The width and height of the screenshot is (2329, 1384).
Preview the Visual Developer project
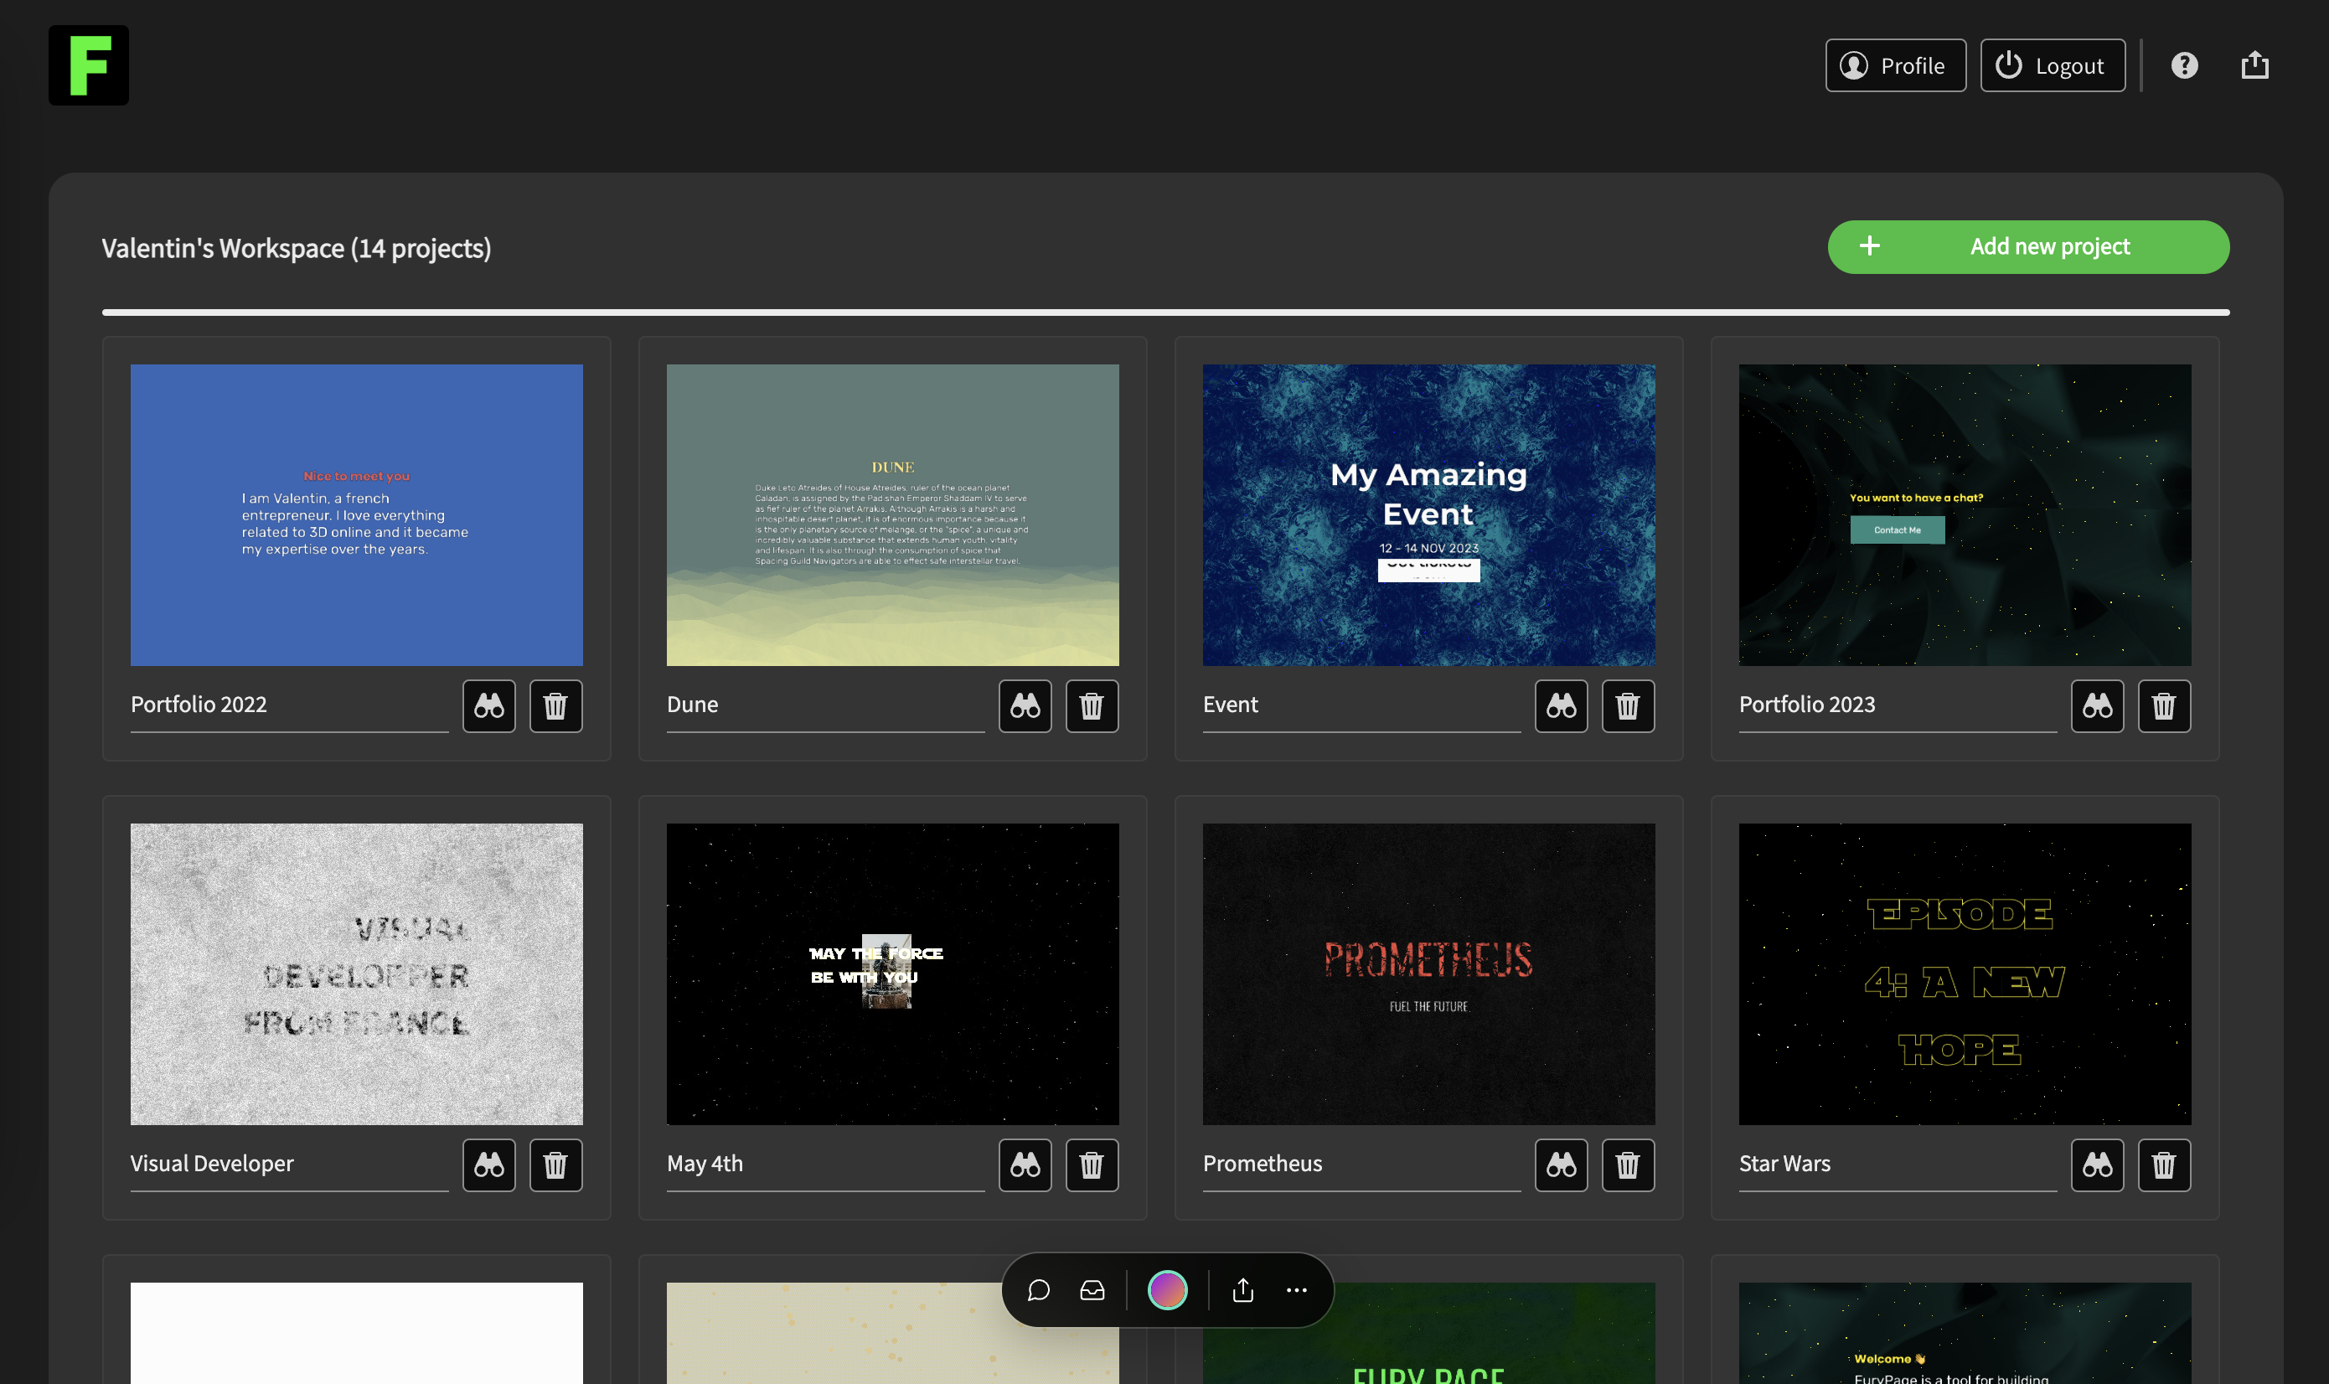[x=488, y=1165]
